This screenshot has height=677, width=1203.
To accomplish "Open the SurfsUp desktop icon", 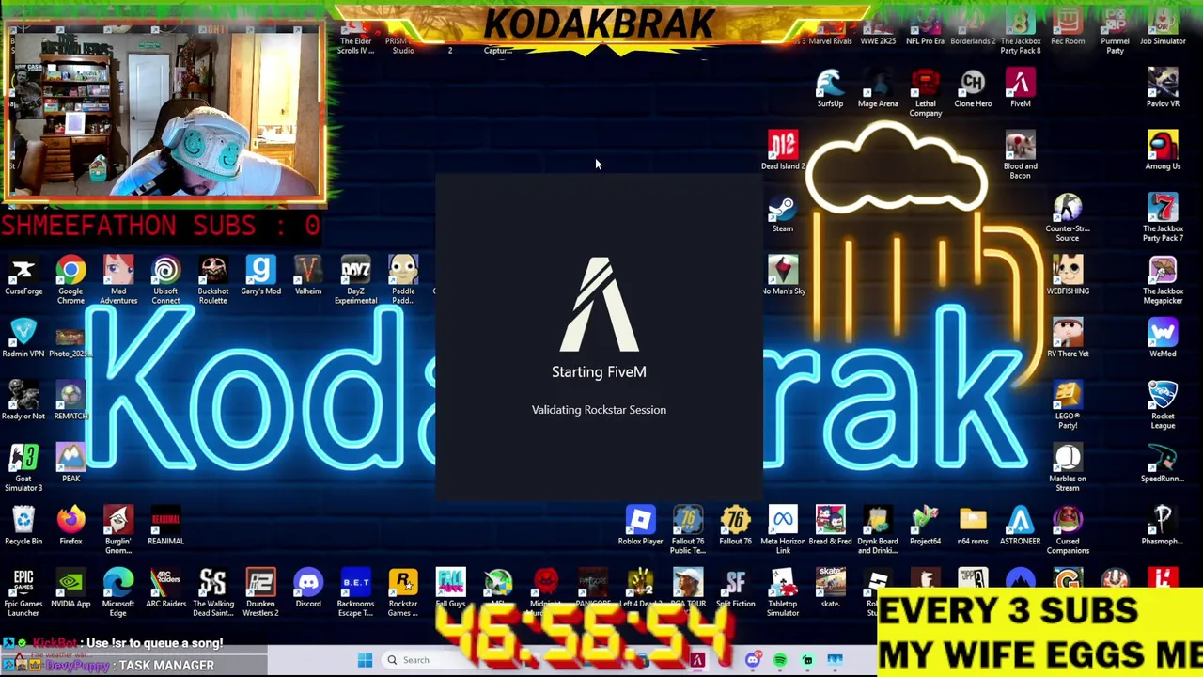I will pos(830,88).
